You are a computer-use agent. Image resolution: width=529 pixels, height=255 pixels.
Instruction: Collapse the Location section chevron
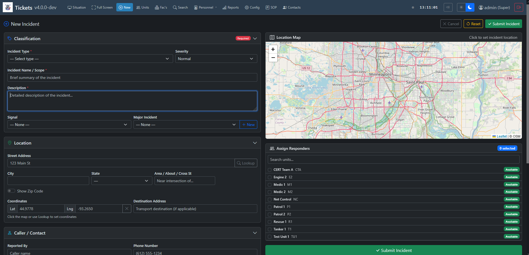(x=255, y=143)
